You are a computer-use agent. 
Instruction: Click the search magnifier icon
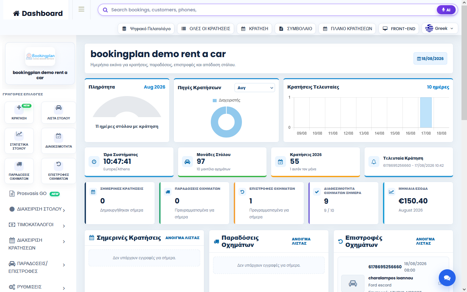[105, 10]
